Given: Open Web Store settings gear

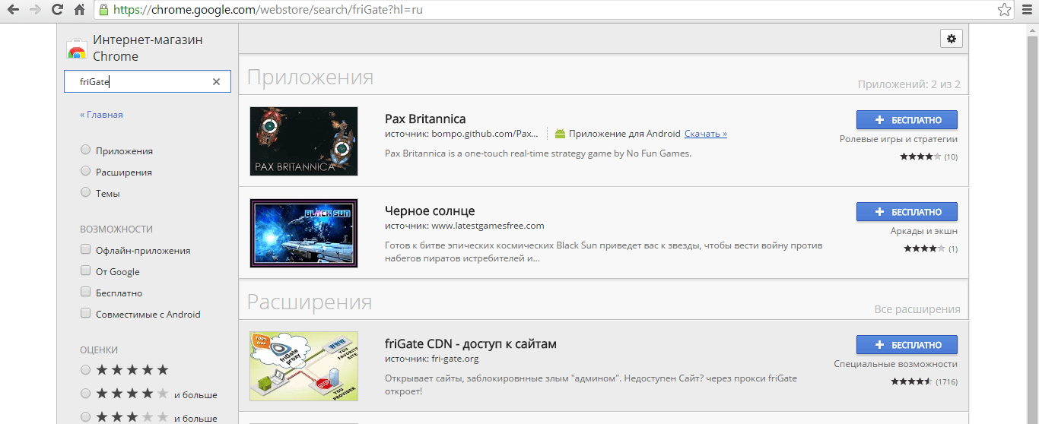Looking at the screenshot, I should pyautogui.click(x=951, y=39).
